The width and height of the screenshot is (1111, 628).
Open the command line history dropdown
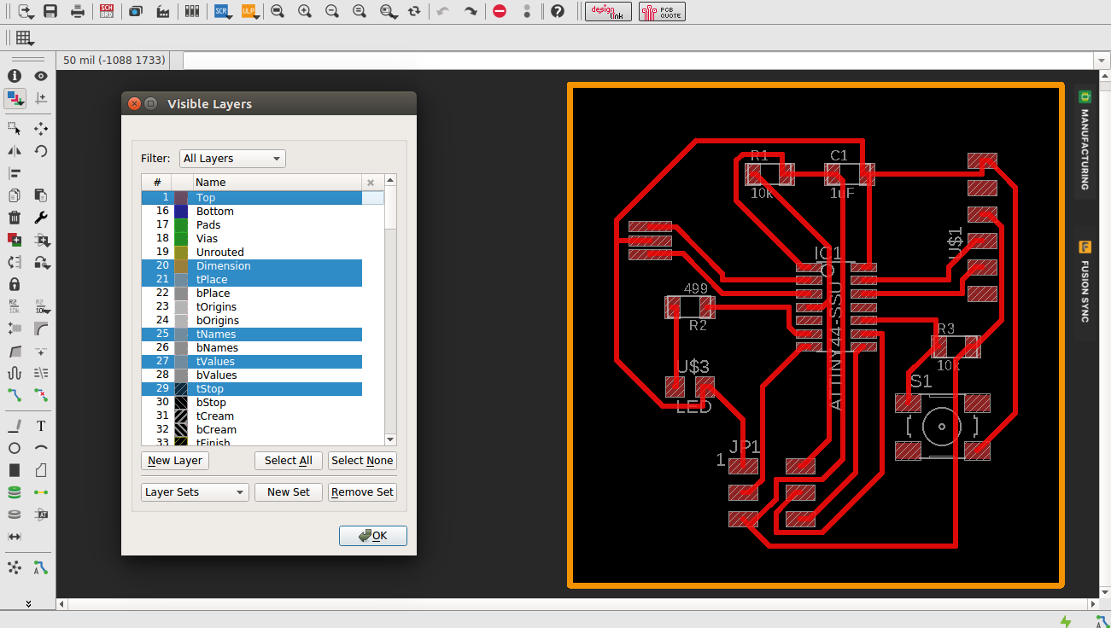click(x=1101, y=61)
